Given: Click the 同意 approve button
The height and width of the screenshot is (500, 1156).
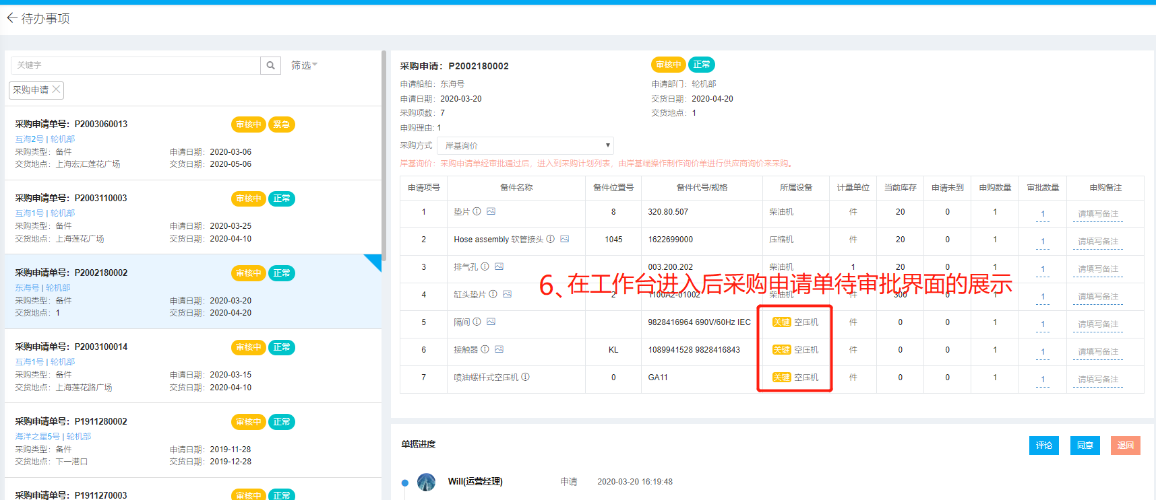Looking at the screenshot, I should (x=1085, y=445).
